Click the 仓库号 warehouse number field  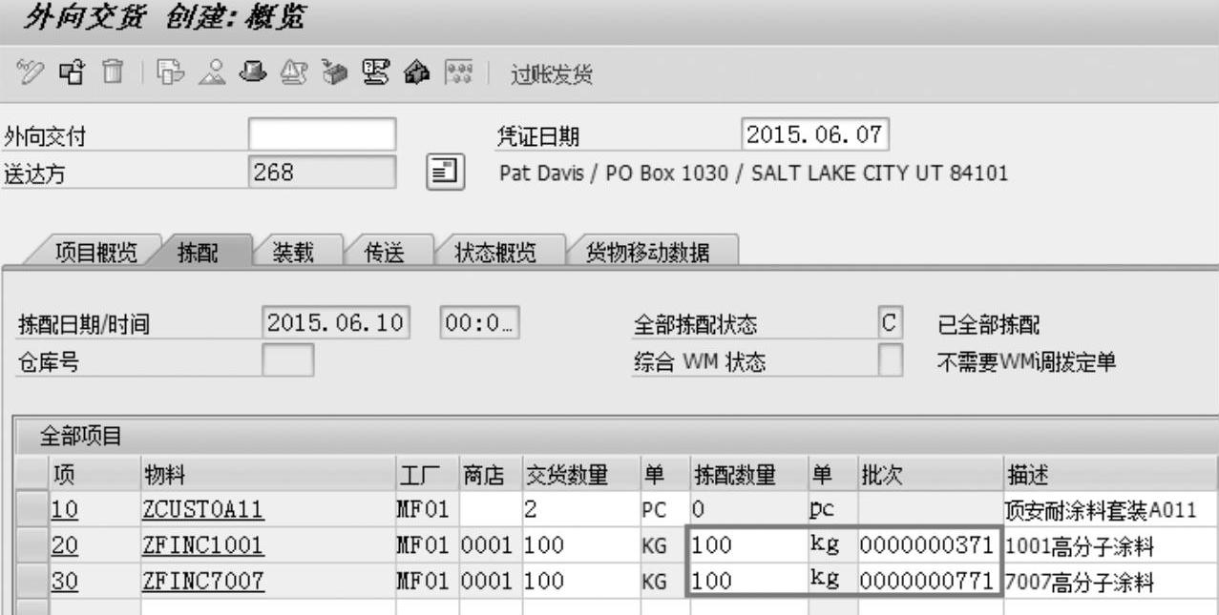(x=287, y=359)
